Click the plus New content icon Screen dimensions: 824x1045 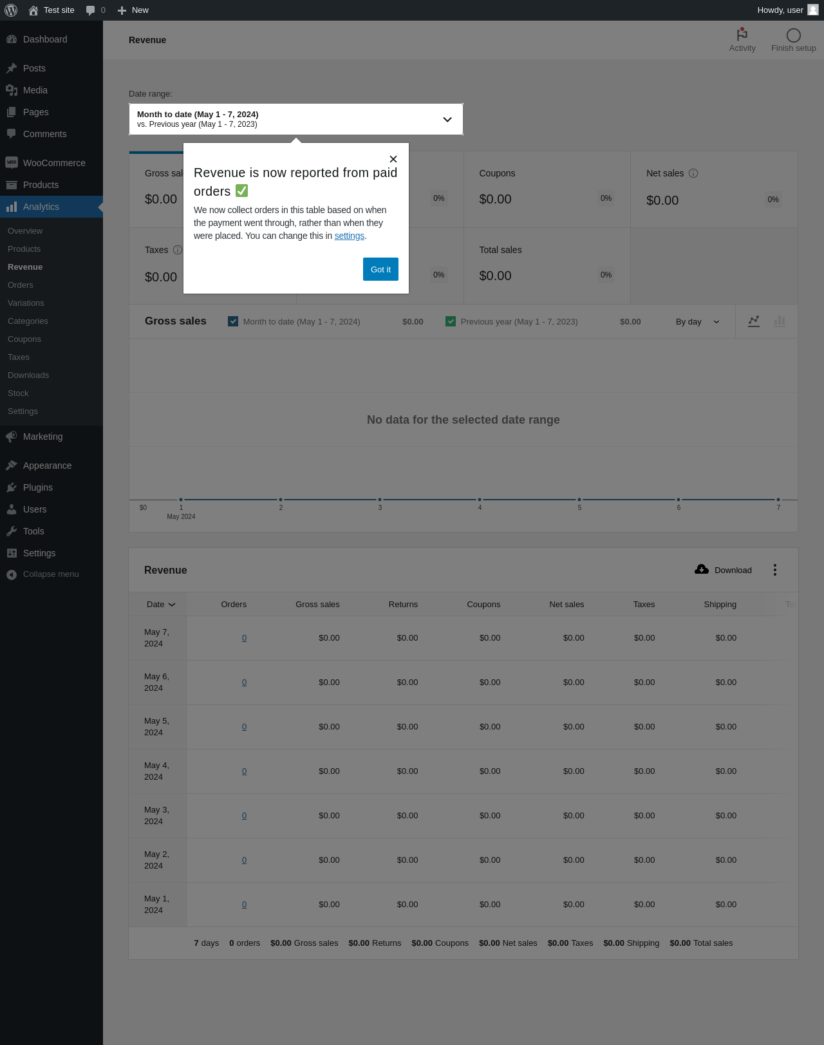pos(122,10)
